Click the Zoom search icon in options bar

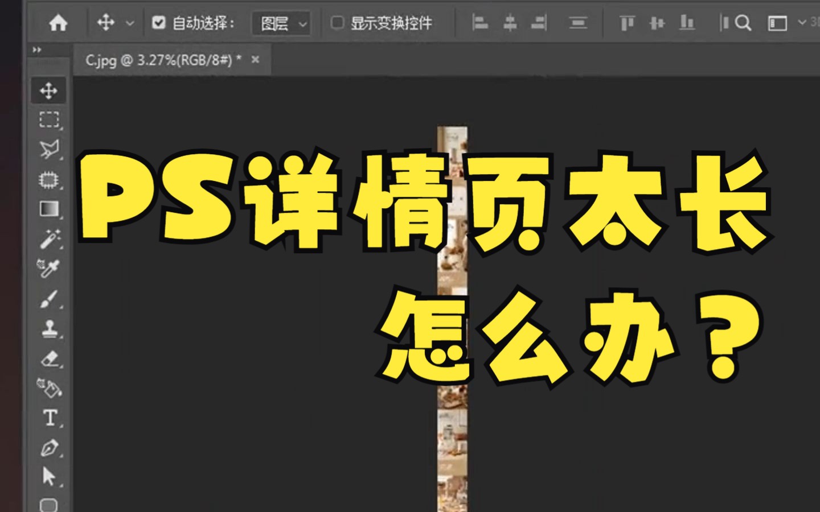click(743, 23)
